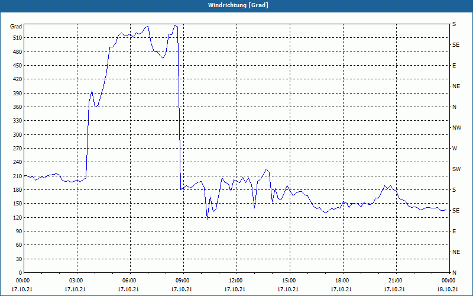Select the 240 y-axis tick label
Screen dimensions: 473x296
click(18, 162)
